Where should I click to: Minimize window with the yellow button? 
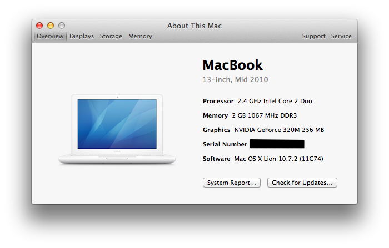(x=51, y=26)
